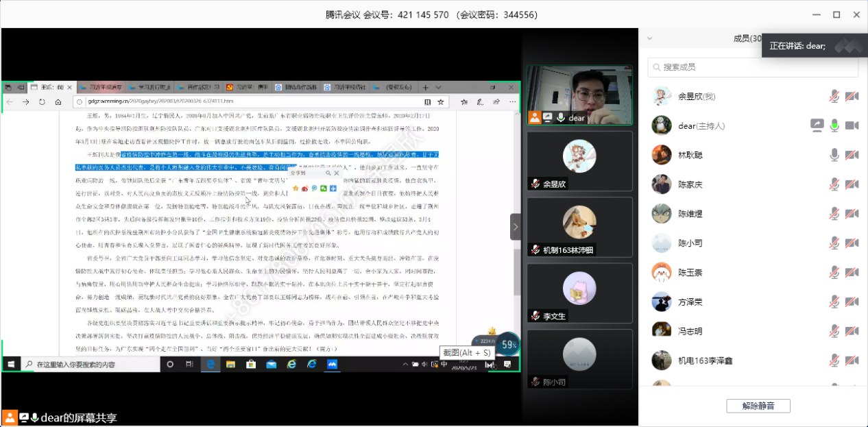Click the screen share icon beside dear(主持人)

[817, 125]
